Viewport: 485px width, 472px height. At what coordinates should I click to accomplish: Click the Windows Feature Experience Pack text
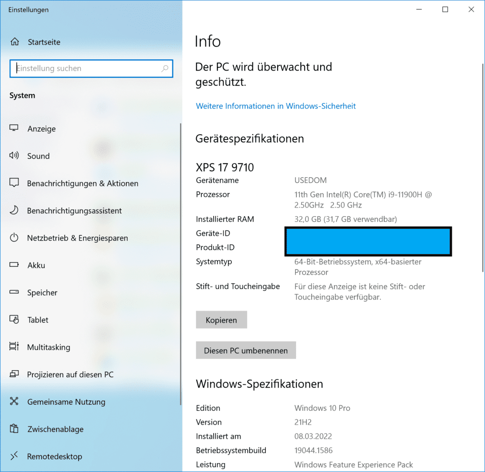coord(353,464)
